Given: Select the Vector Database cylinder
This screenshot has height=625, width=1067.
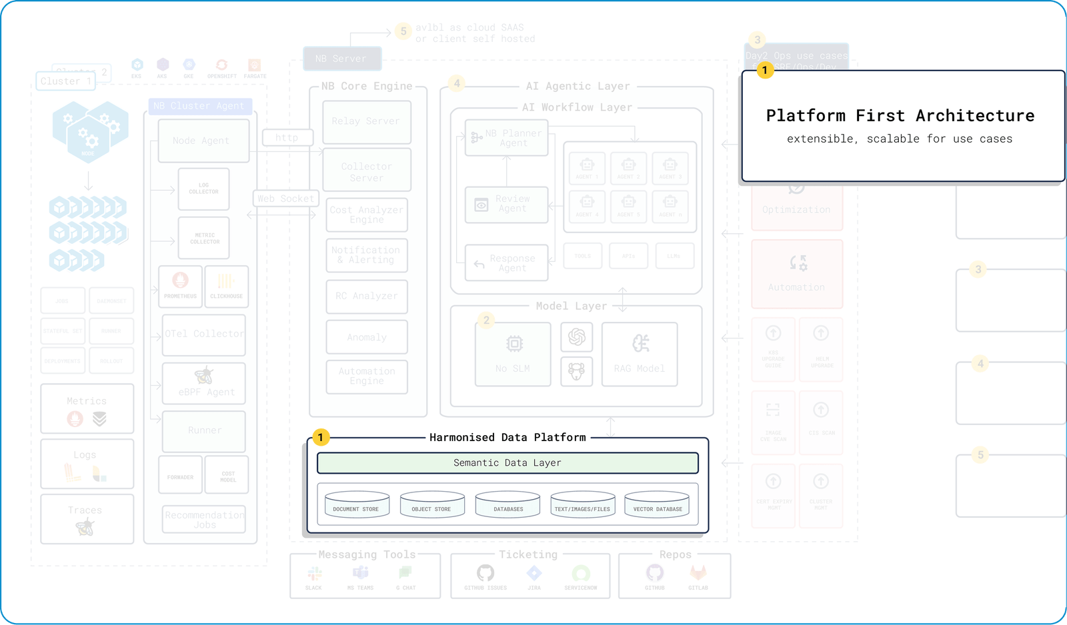Looking at the screenshot, I should tap(657, 504).
